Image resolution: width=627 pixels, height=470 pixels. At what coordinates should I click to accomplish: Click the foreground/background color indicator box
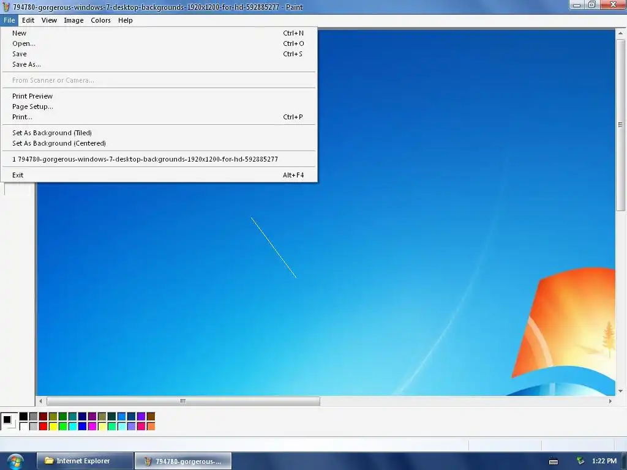[x=9, y=421]
